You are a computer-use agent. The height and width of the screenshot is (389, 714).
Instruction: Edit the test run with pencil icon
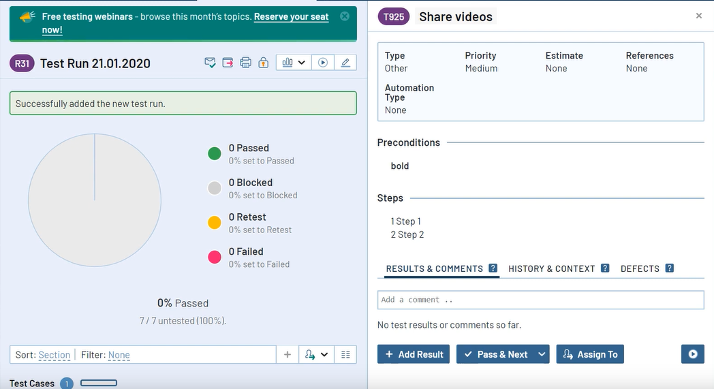pos(345,63)
